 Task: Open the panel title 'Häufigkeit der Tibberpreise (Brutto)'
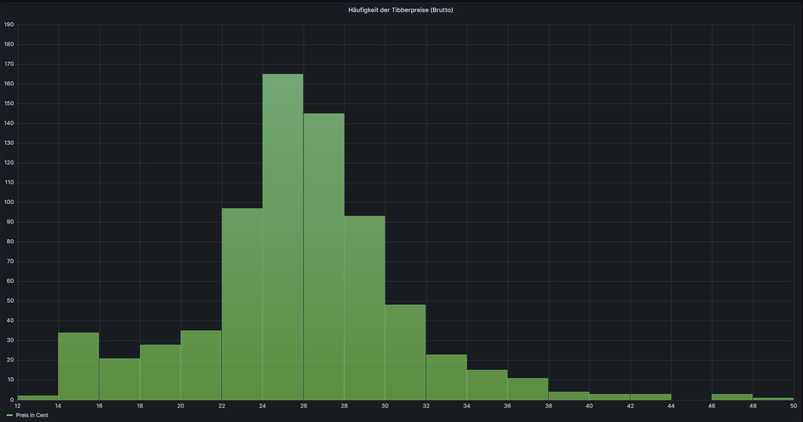point(401,10)
